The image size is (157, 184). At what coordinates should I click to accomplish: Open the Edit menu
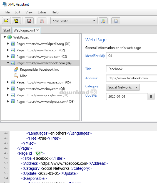coord(18,12)
